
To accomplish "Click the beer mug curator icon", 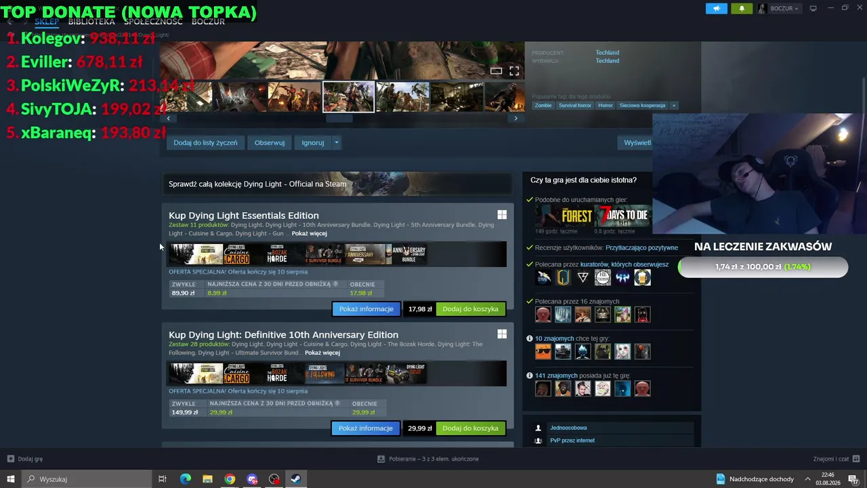I will [x=642, y=277].
